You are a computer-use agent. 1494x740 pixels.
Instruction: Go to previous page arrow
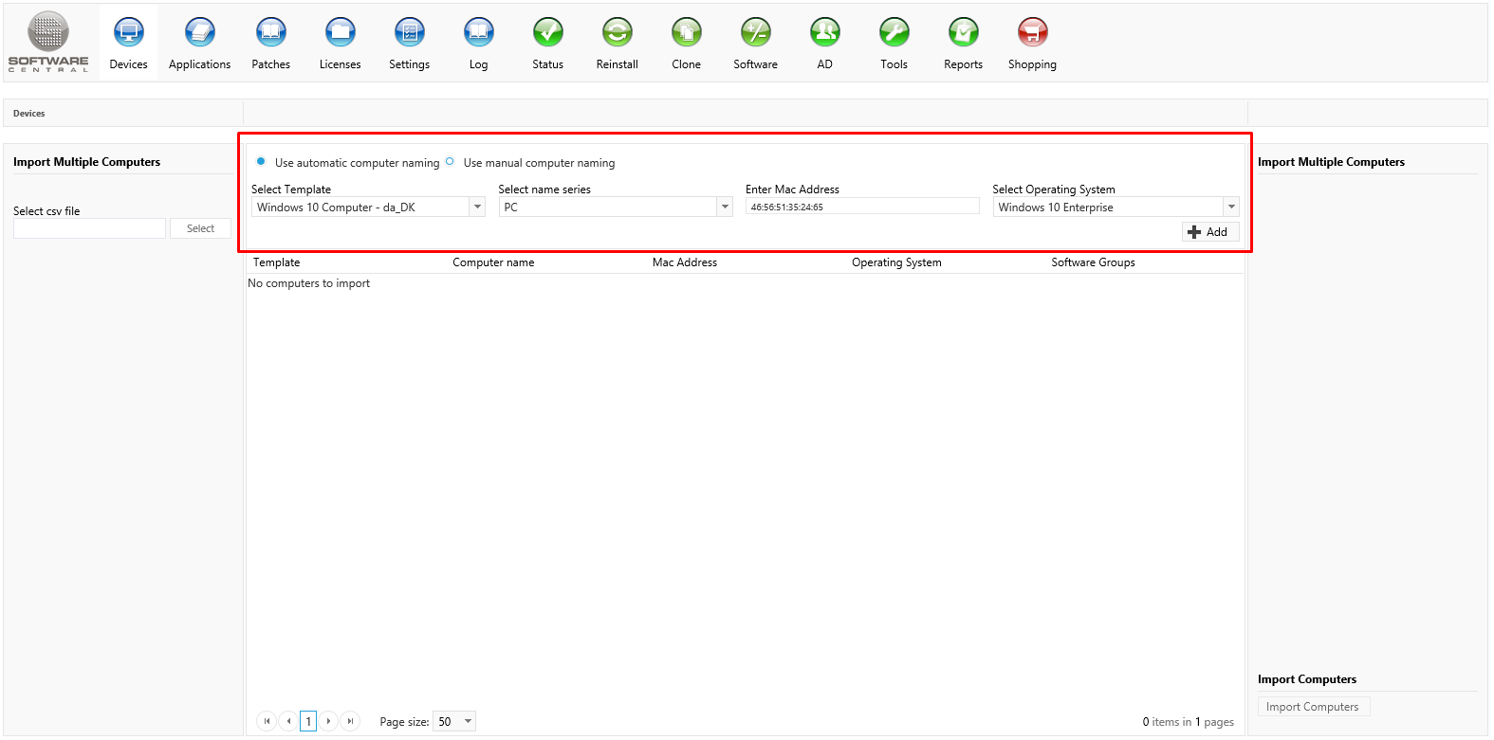coord(288,721)
